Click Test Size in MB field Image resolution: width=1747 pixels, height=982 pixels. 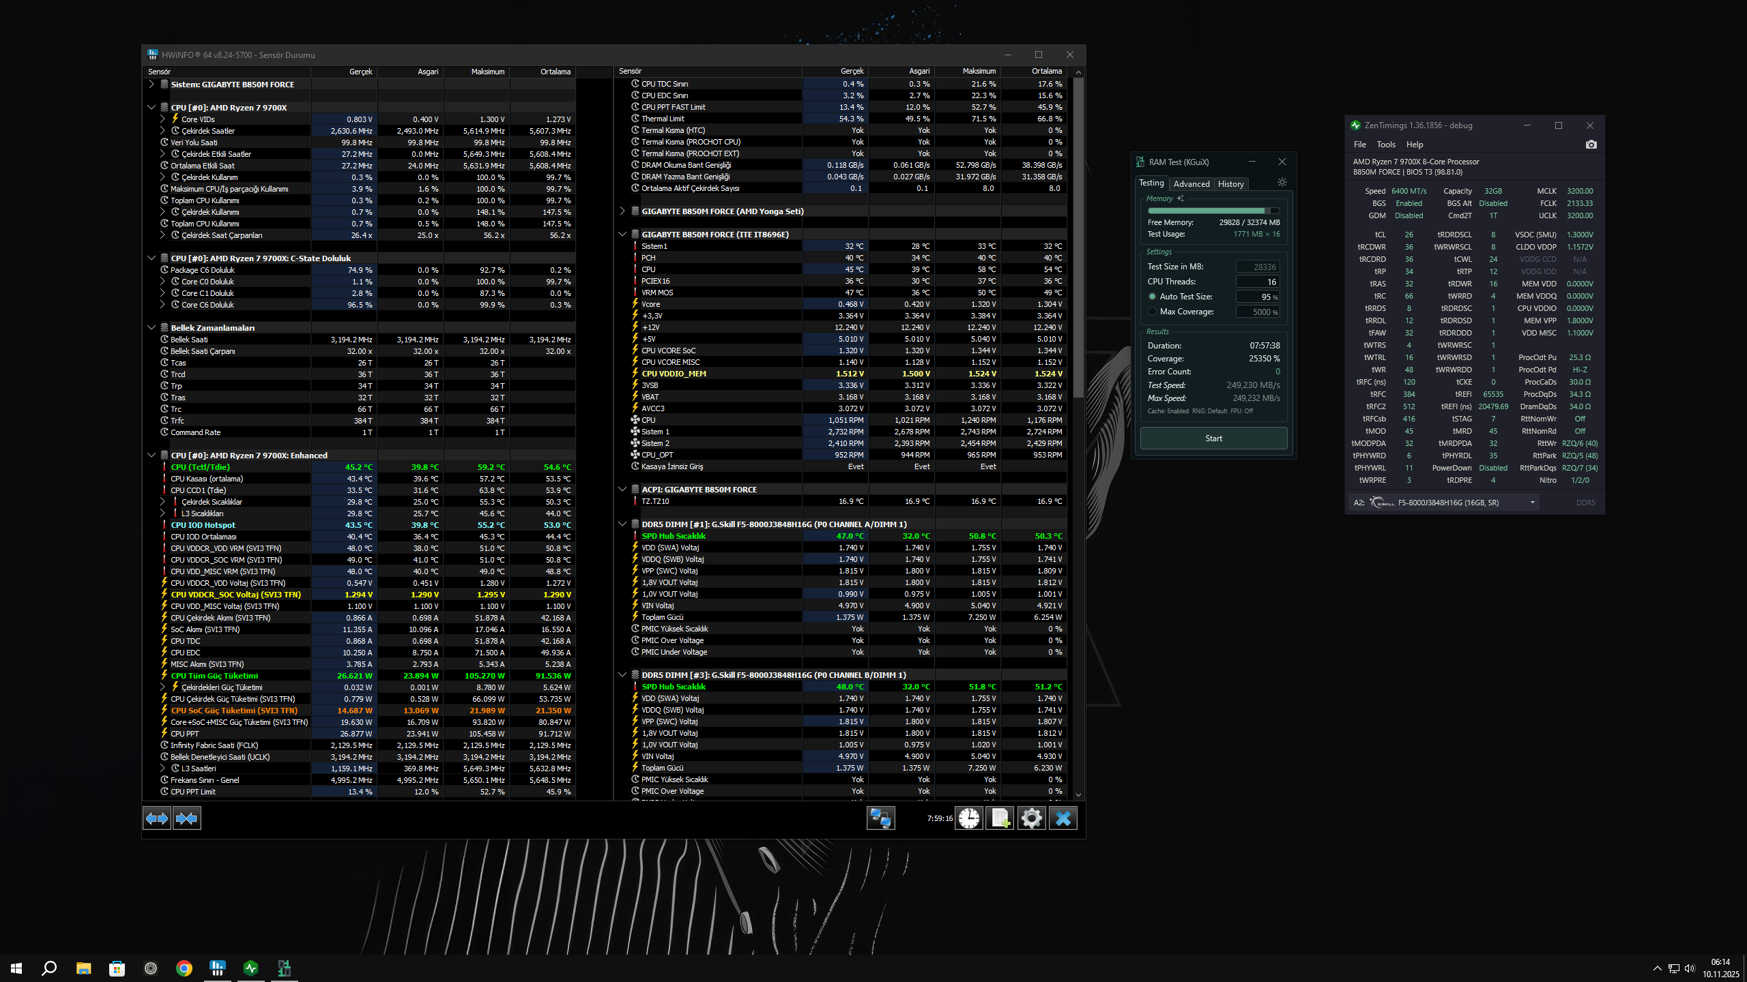[1258, 267]
